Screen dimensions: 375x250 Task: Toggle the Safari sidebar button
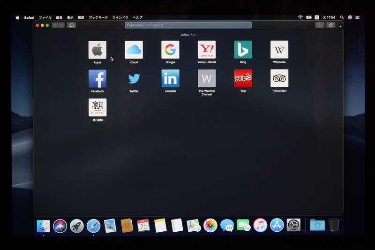point(72,25)
